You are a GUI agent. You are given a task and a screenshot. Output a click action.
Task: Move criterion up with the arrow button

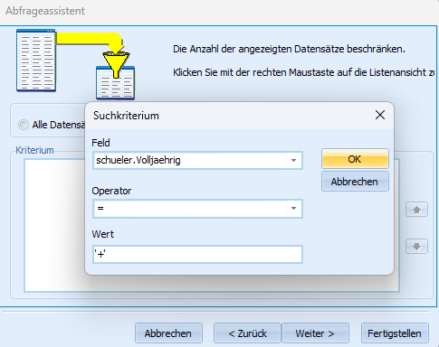click(416, 210)
